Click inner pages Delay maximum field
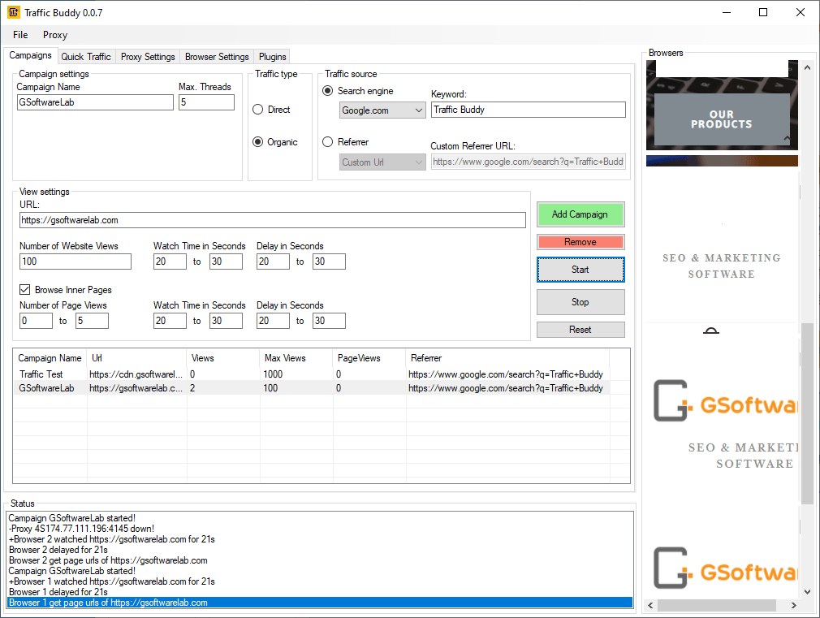 coord(329,320)
